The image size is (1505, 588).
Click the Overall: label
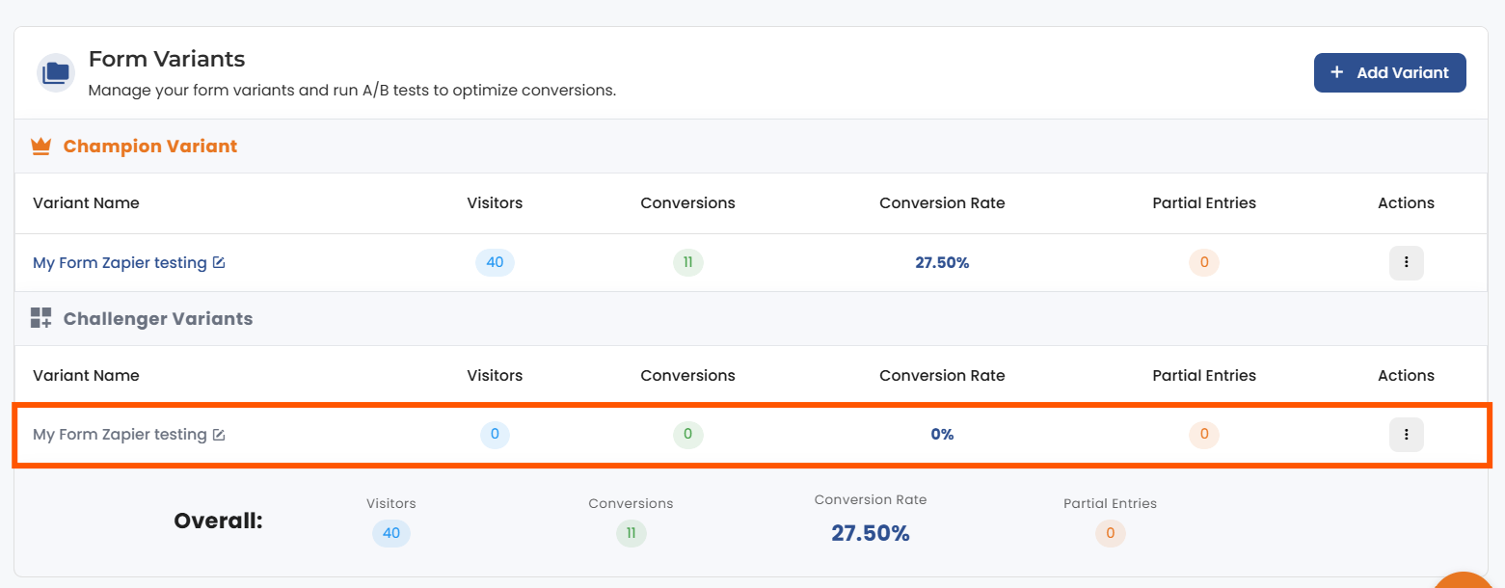coord(218,521)
